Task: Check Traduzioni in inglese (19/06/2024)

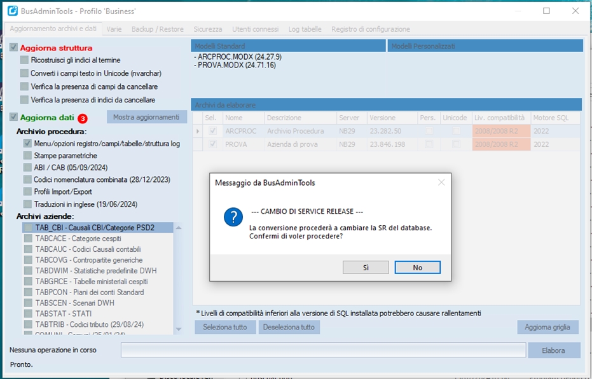Action: 27,204
